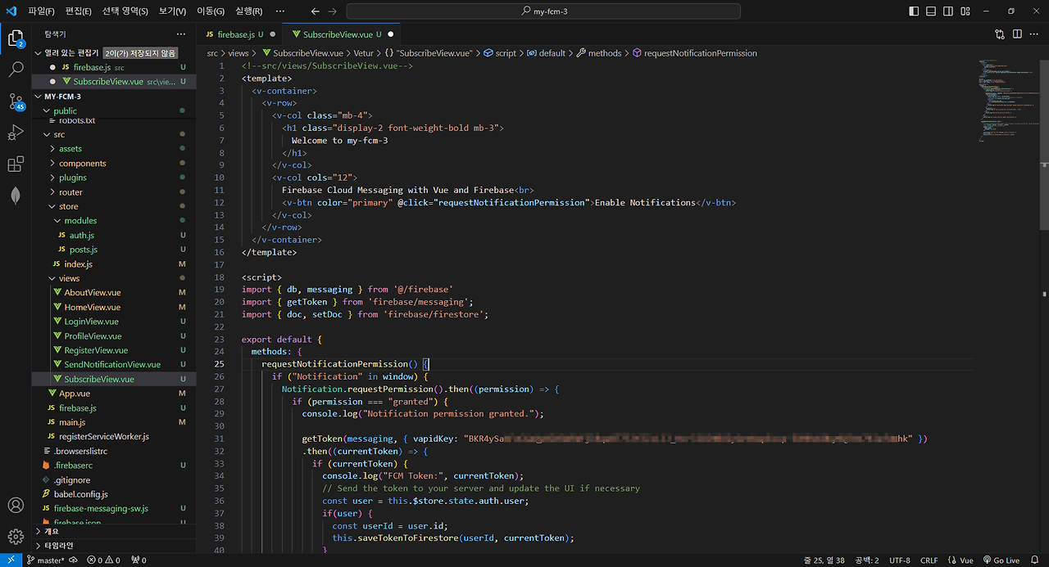Viewport: 1049px width, 567px height.
Task: Click the compare changes icon in editor toolbar
Action: pyautogui.click(x=1000, y=34)
